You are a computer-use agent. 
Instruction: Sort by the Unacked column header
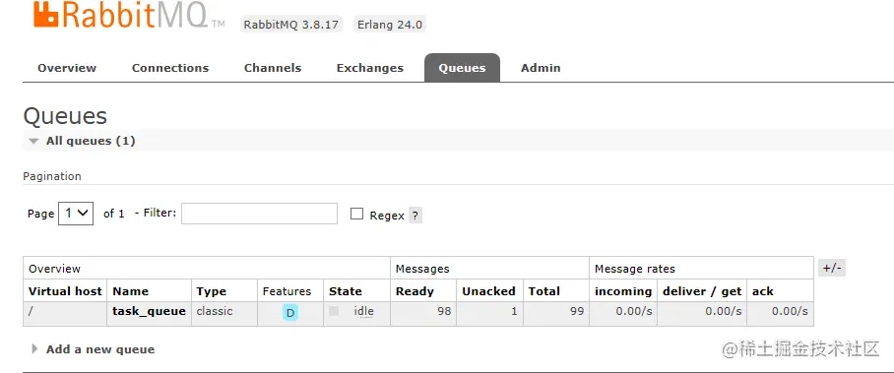pyautogui.click(x=488, y=291)
